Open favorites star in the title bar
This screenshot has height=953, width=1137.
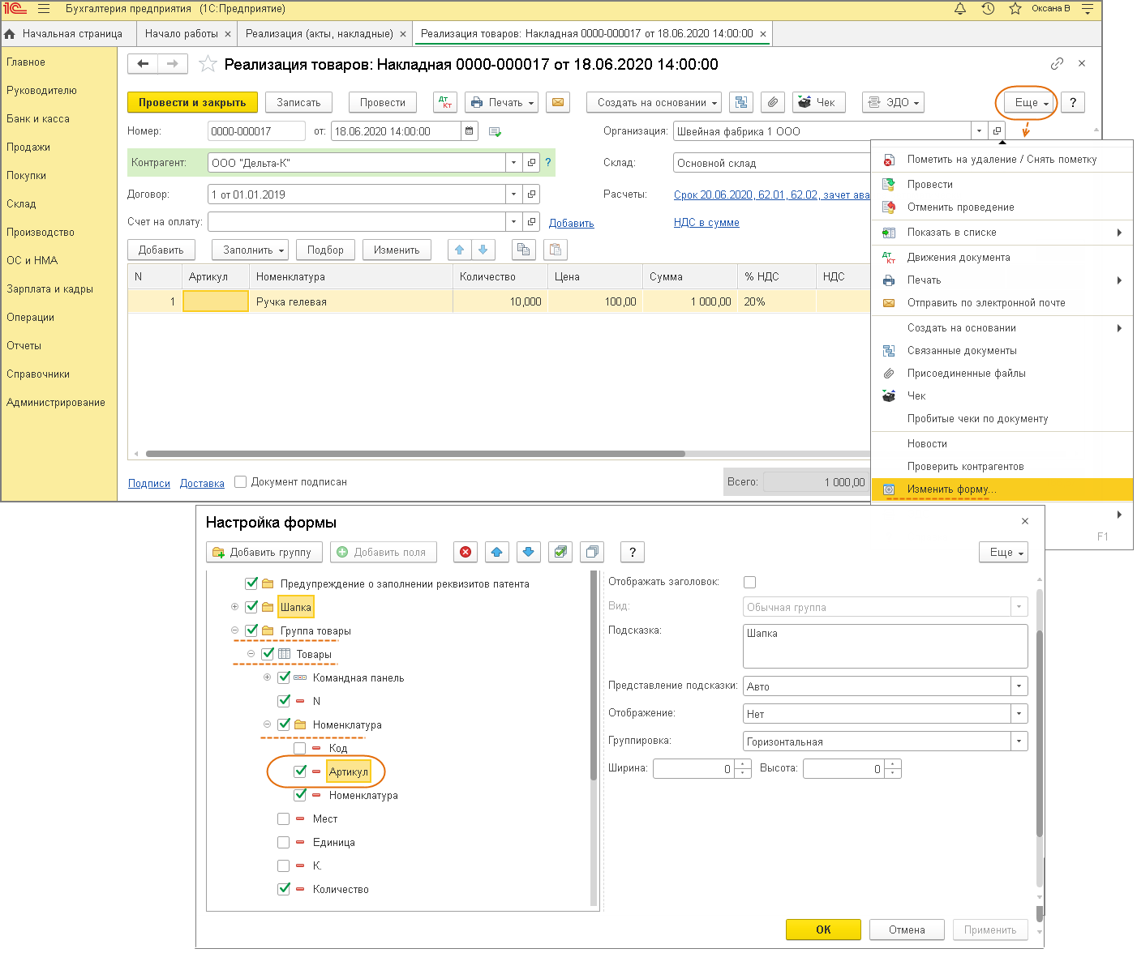pyautogui.click(x=1015, y=9)
